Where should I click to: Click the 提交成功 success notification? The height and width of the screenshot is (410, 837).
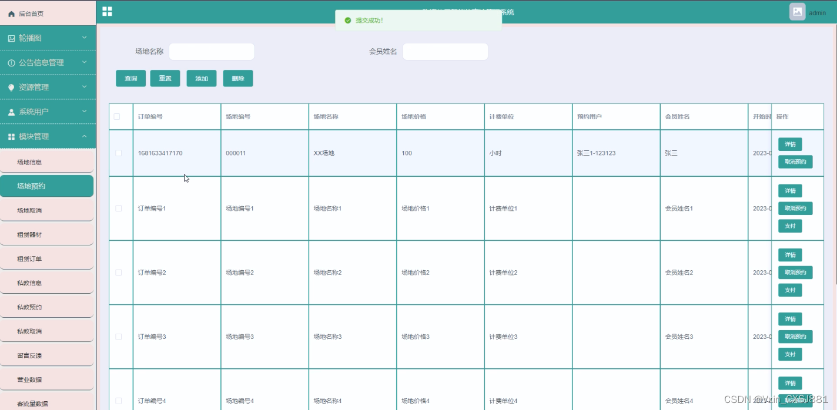(418, 20)
